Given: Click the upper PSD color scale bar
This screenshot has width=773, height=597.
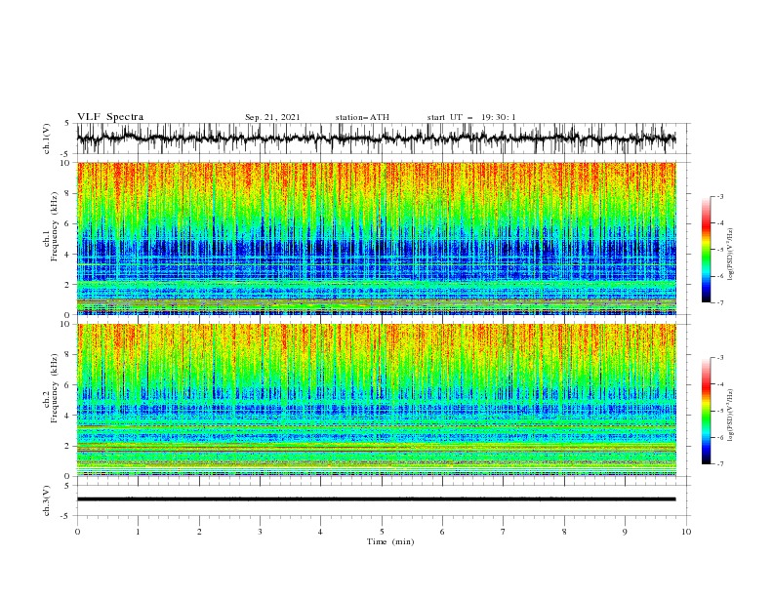Looking at the screenshot, I should (x=706, y=250).
